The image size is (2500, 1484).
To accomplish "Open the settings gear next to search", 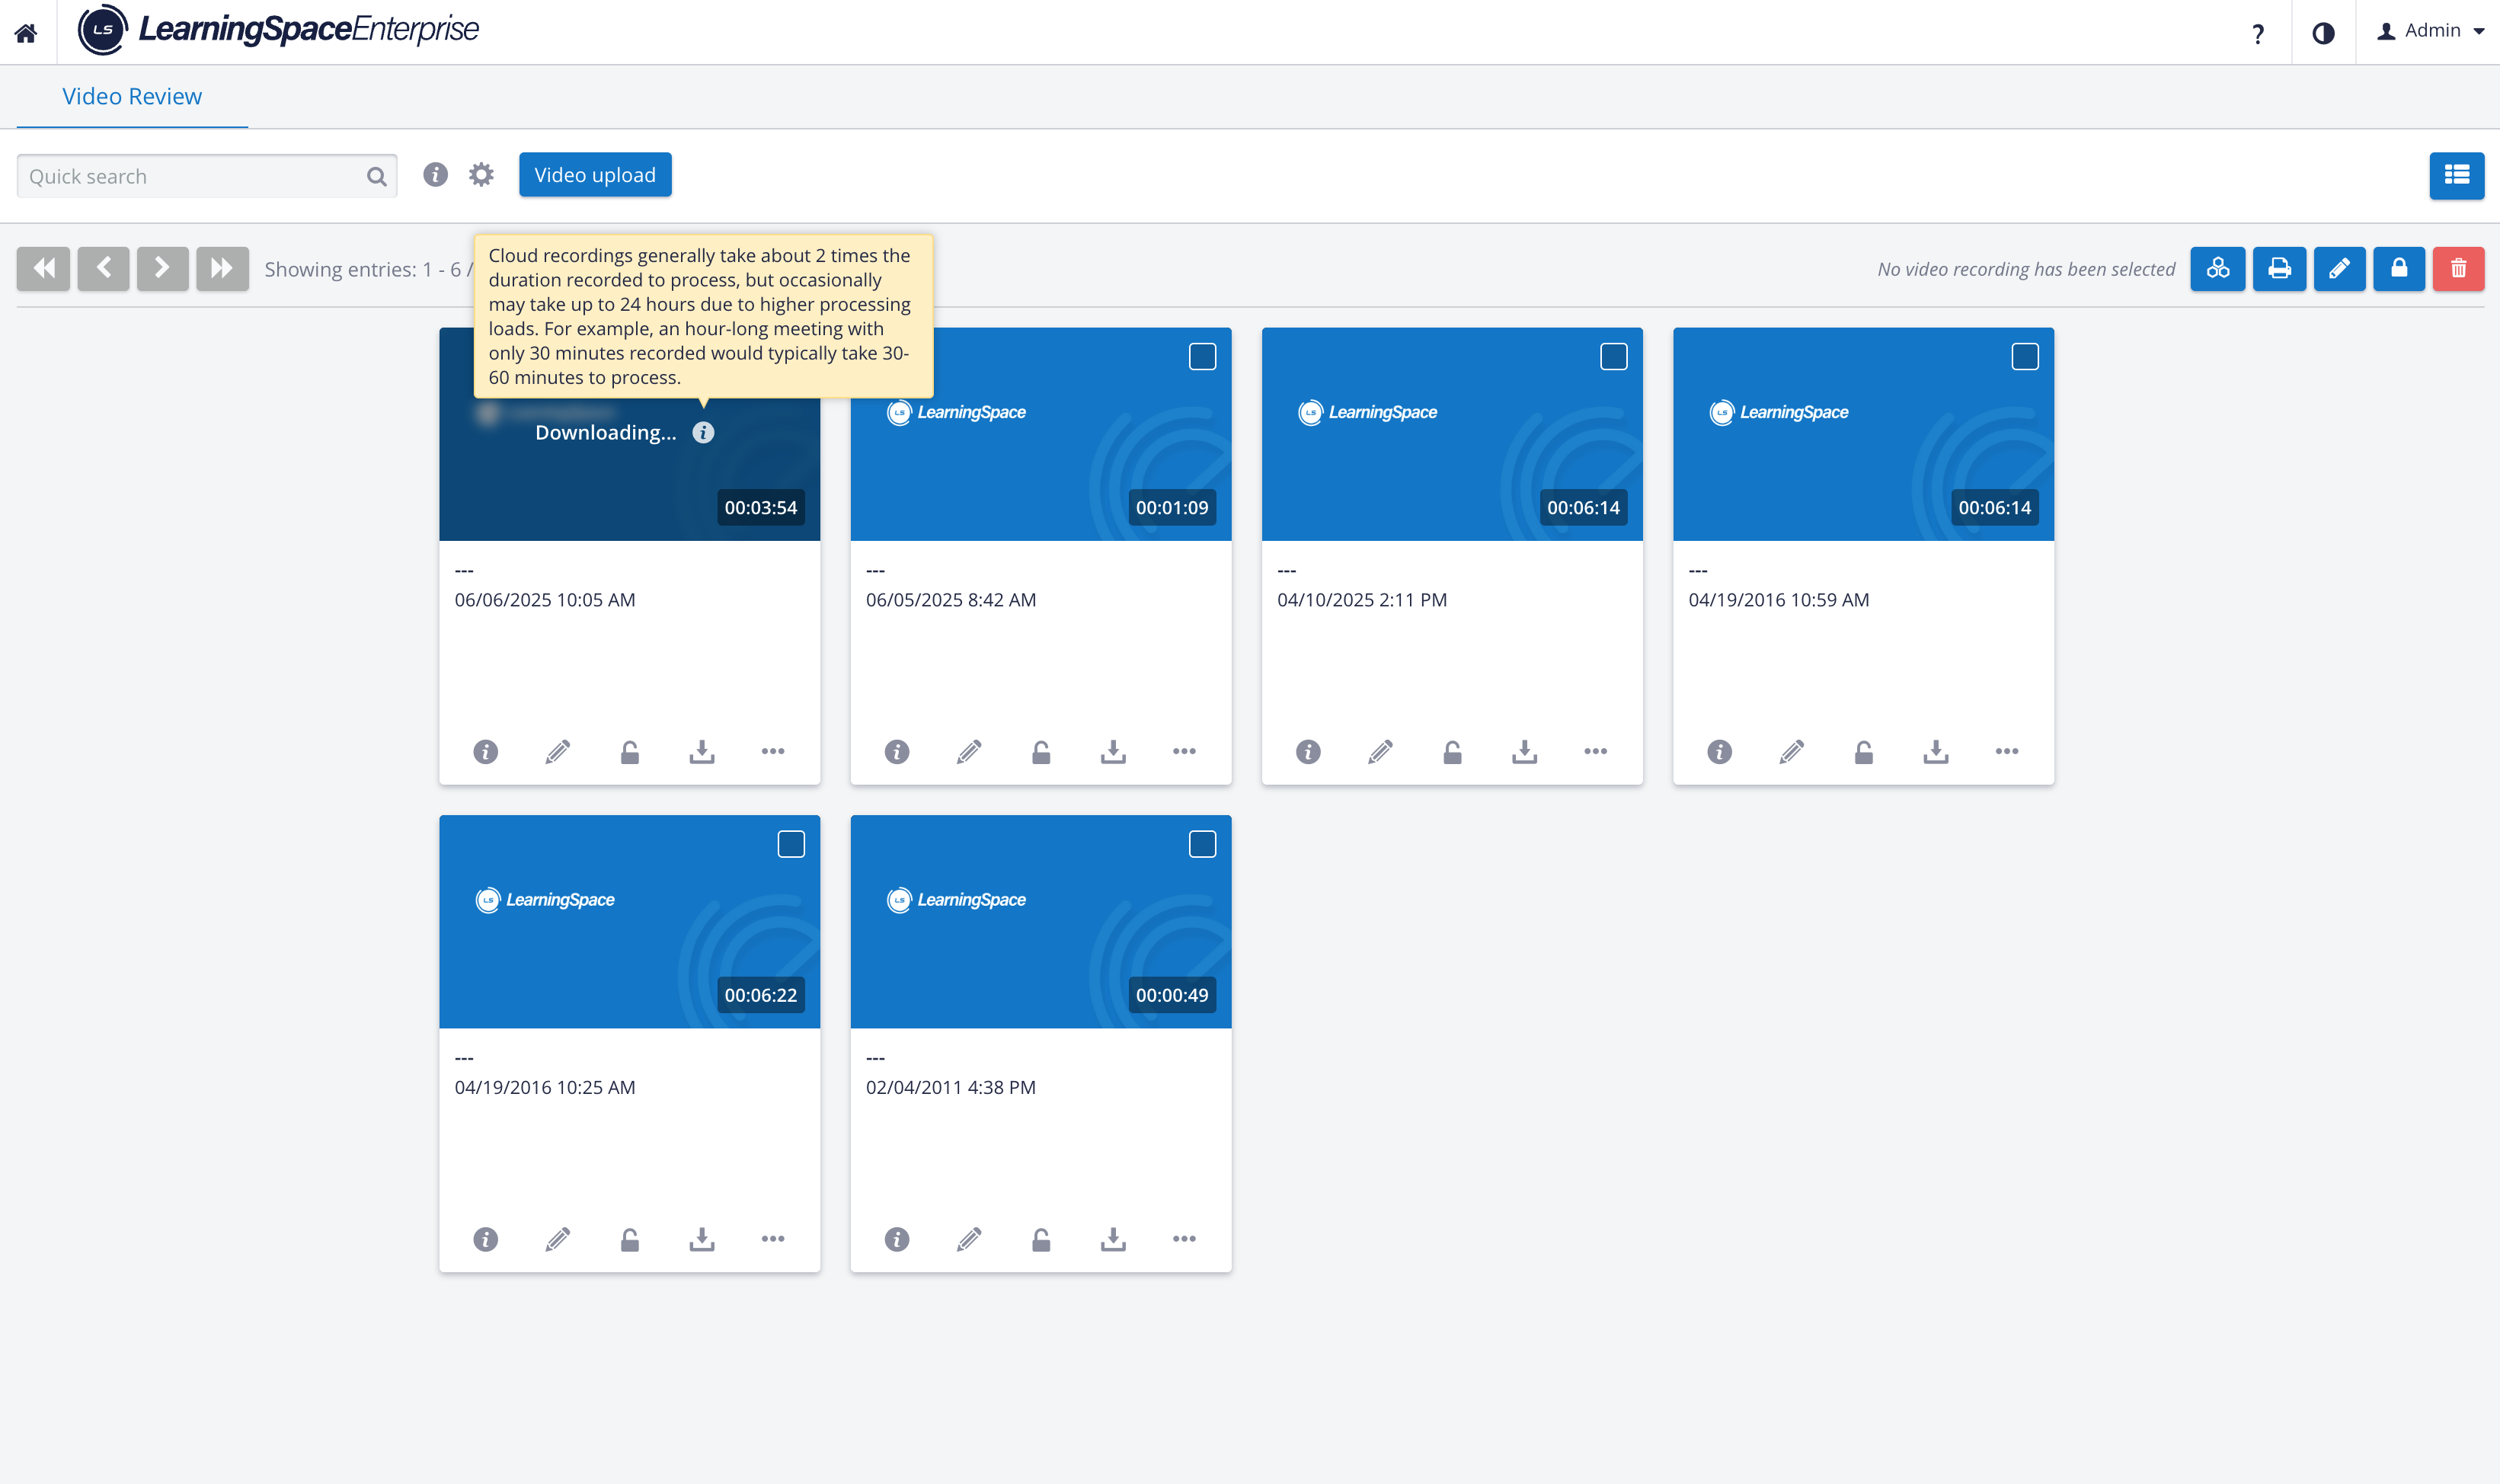I will (x=481, y=175).
